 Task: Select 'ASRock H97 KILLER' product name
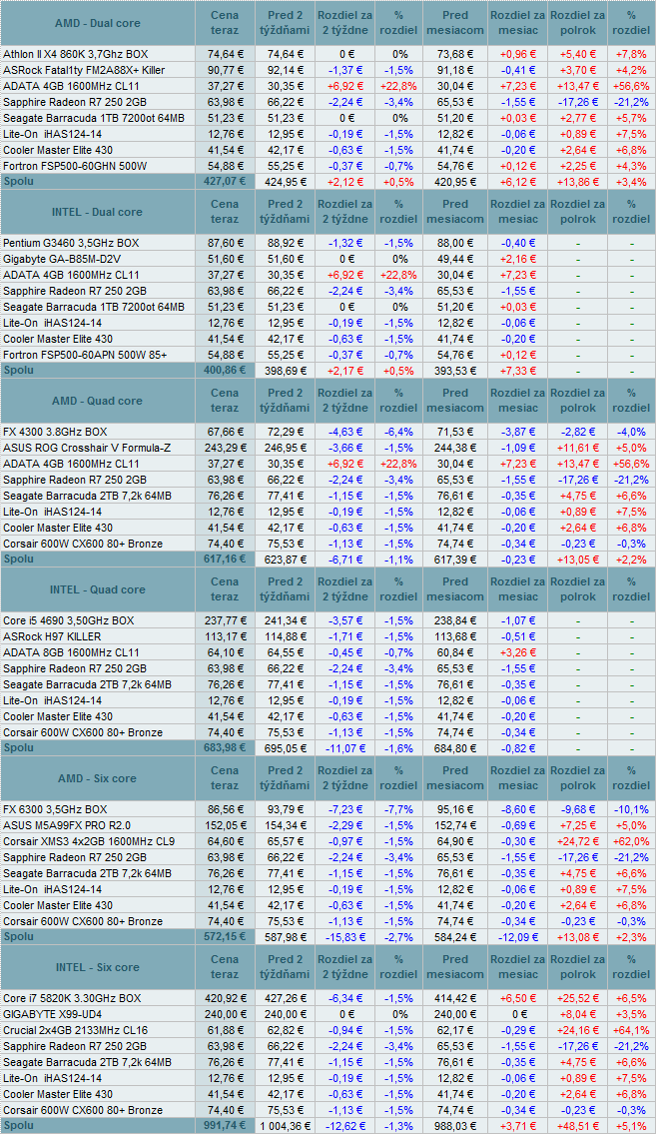52,636
